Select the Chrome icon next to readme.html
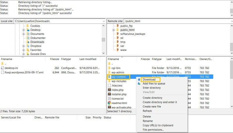Screen dimensions: 233x133 coord(110,103)
